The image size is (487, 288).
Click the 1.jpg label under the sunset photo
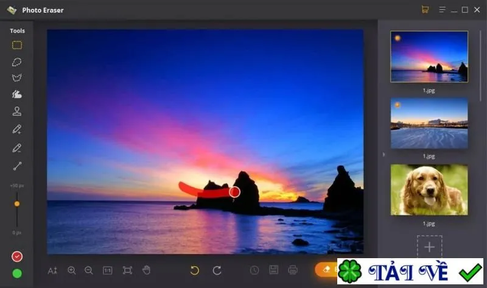point(429,91)
